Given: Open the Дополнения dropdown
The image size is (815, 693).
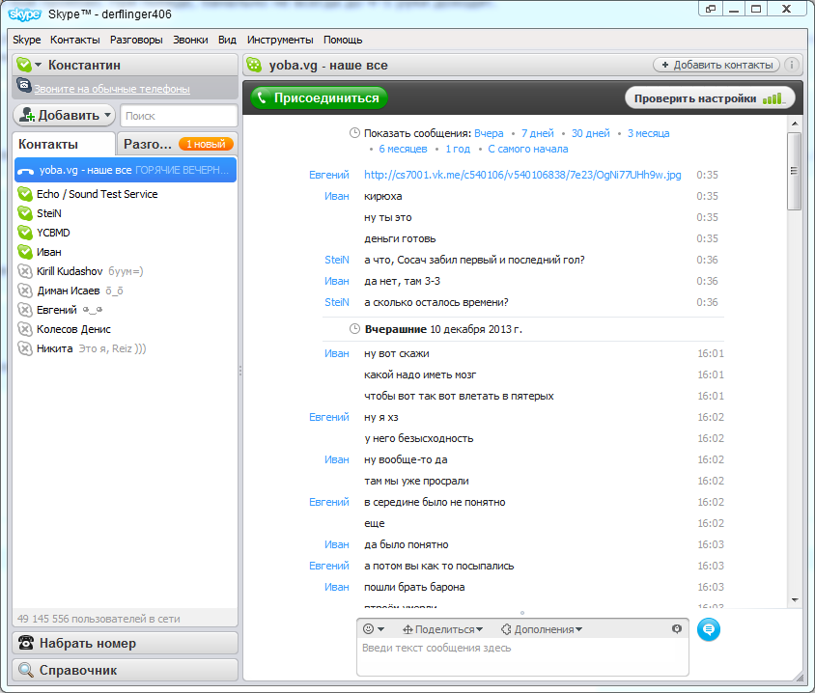Looking at the screenshot, I should [x=541, y=629].
